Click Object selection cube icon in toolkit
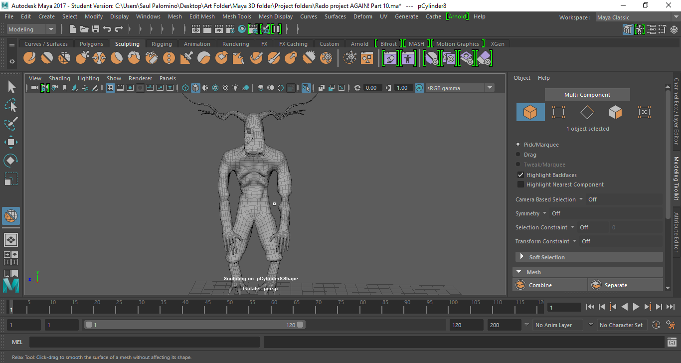This screenshot has height=363, width=681. [530, 112]
